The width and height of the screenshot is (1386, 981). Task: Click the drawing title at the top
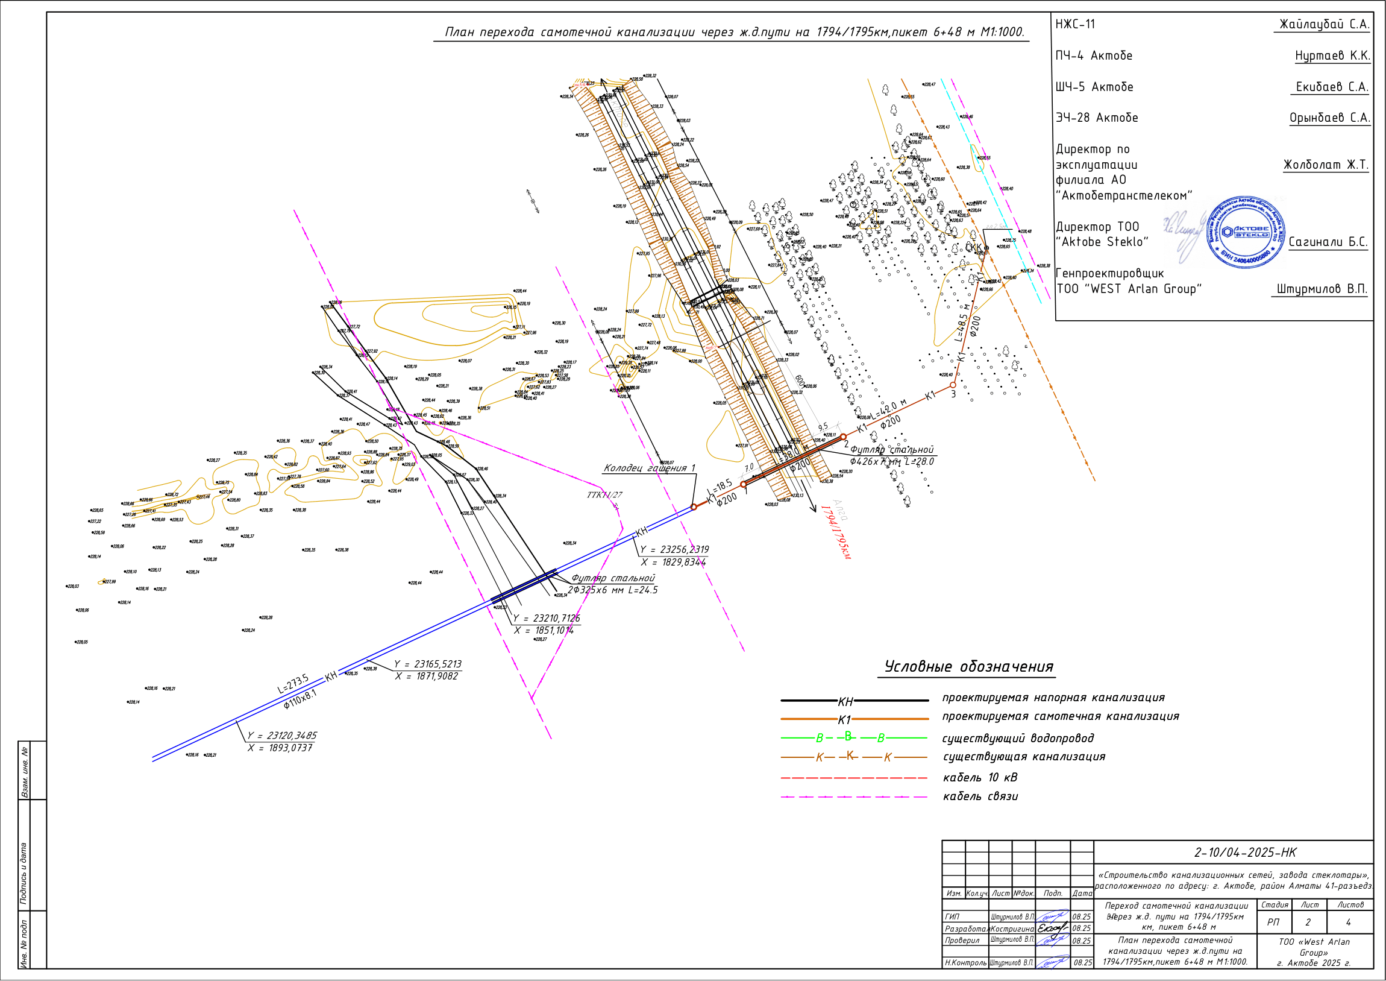pos(735,32)
